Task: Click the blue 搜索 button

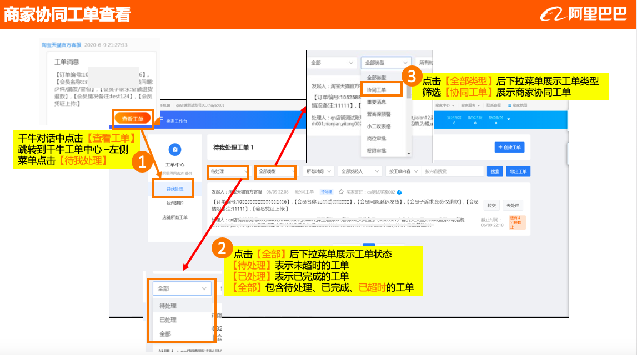Action: point(495,171)
